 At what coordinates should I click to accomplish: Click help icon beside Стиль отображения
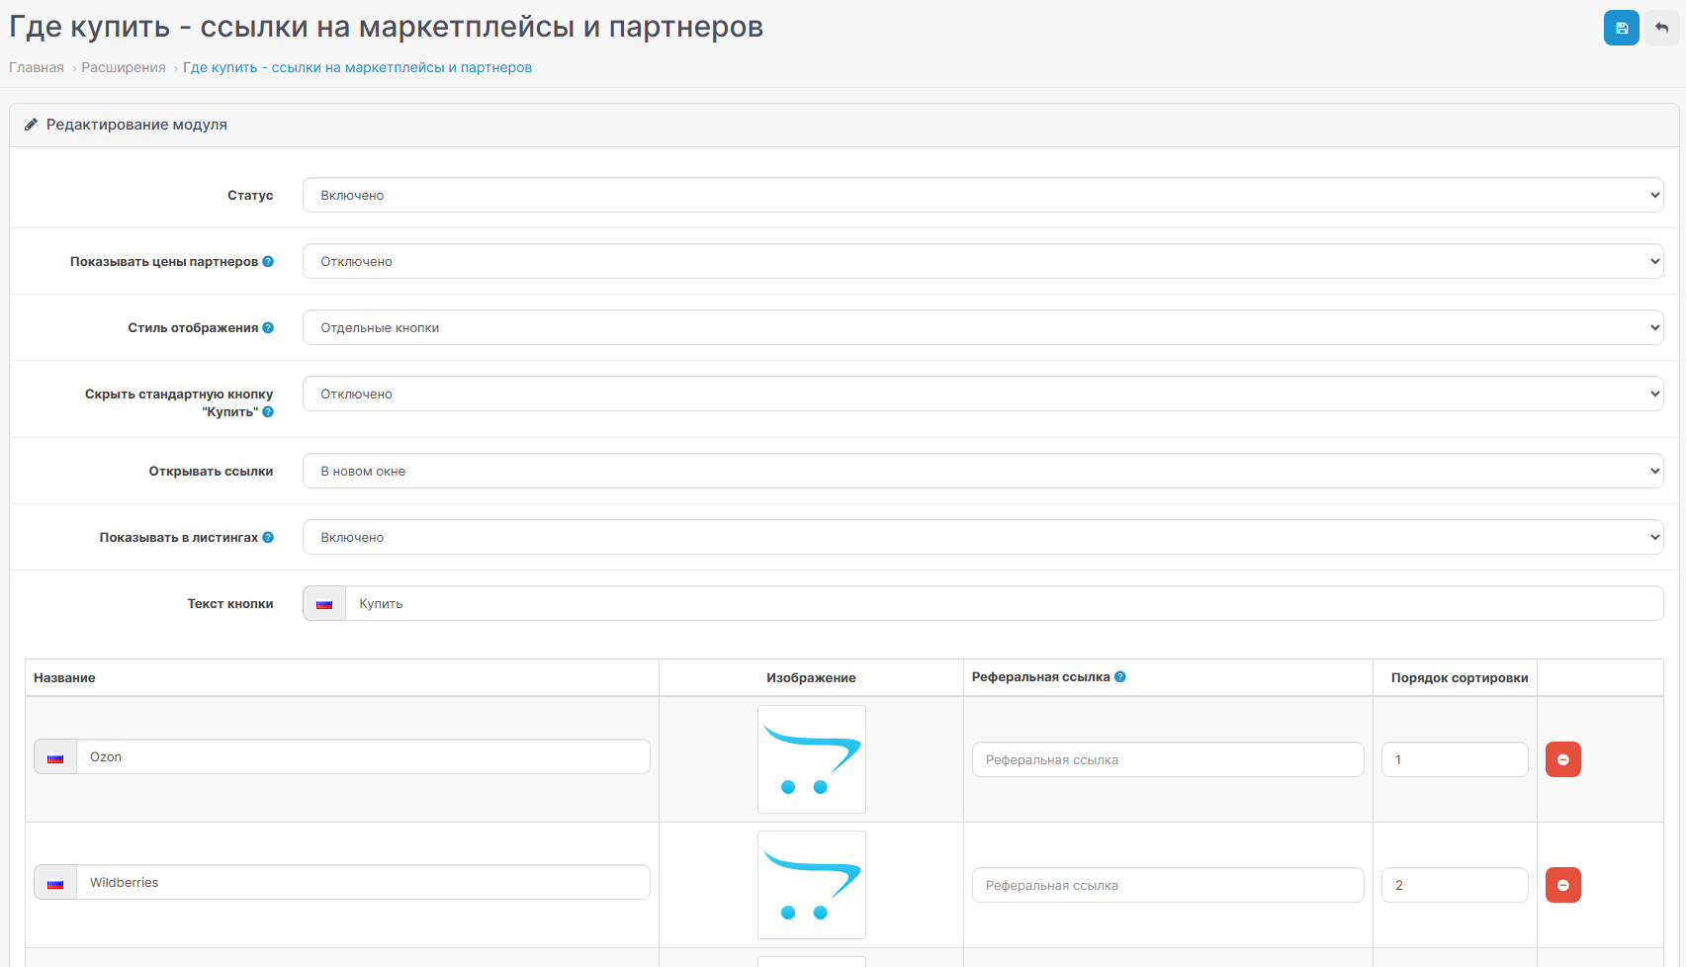point(268,327)
